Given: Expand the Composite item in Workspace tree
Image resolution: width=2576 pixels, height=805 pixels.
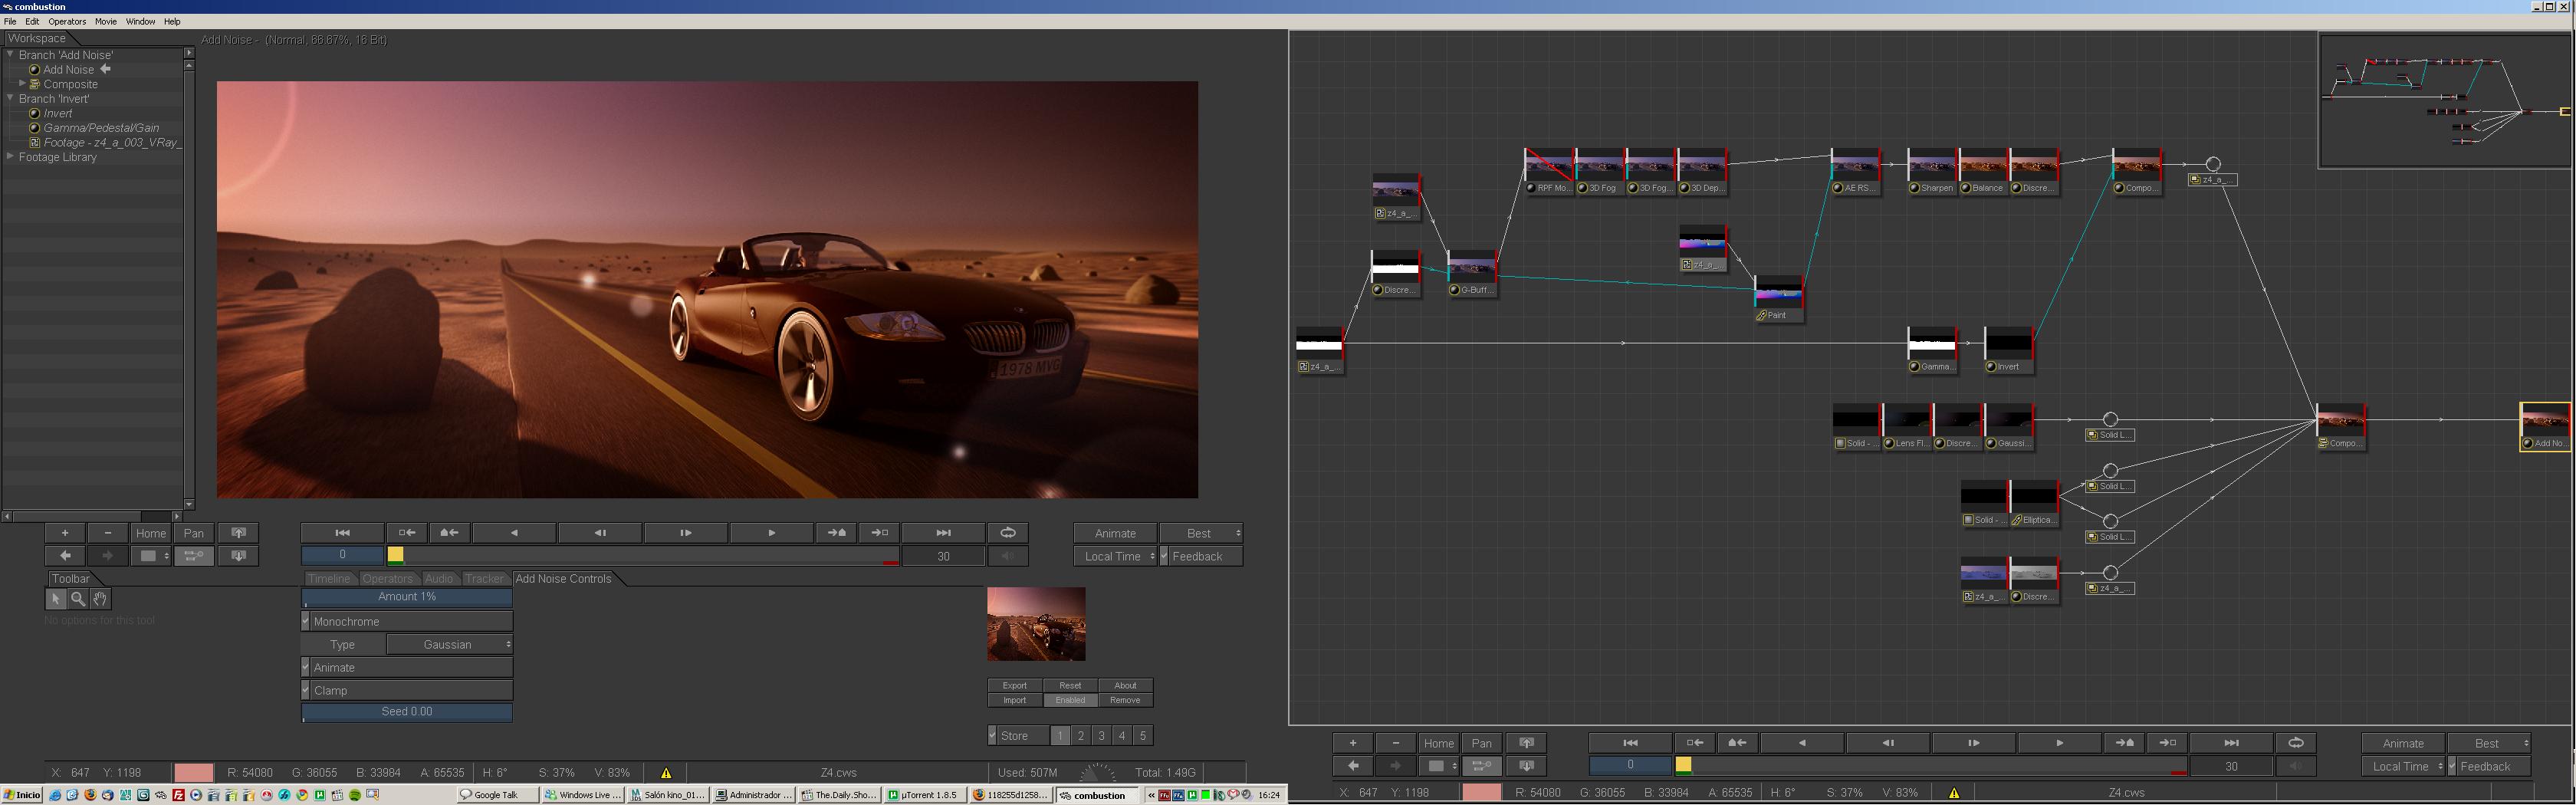Looking at the screenshot, I should pos(22,84).
